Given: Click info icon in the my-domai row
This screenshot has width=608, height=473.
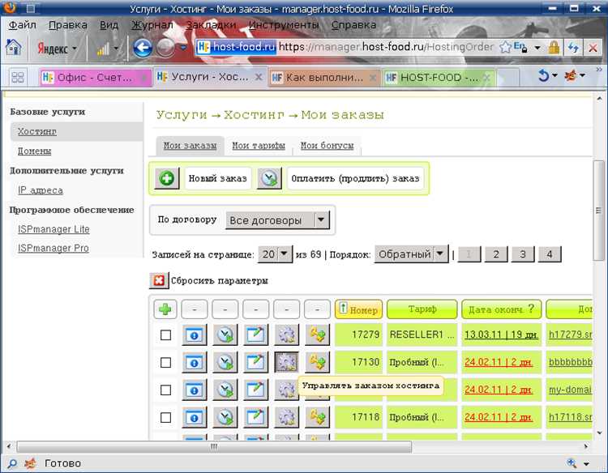Looking at the screenshot, I should pos(195,390).
